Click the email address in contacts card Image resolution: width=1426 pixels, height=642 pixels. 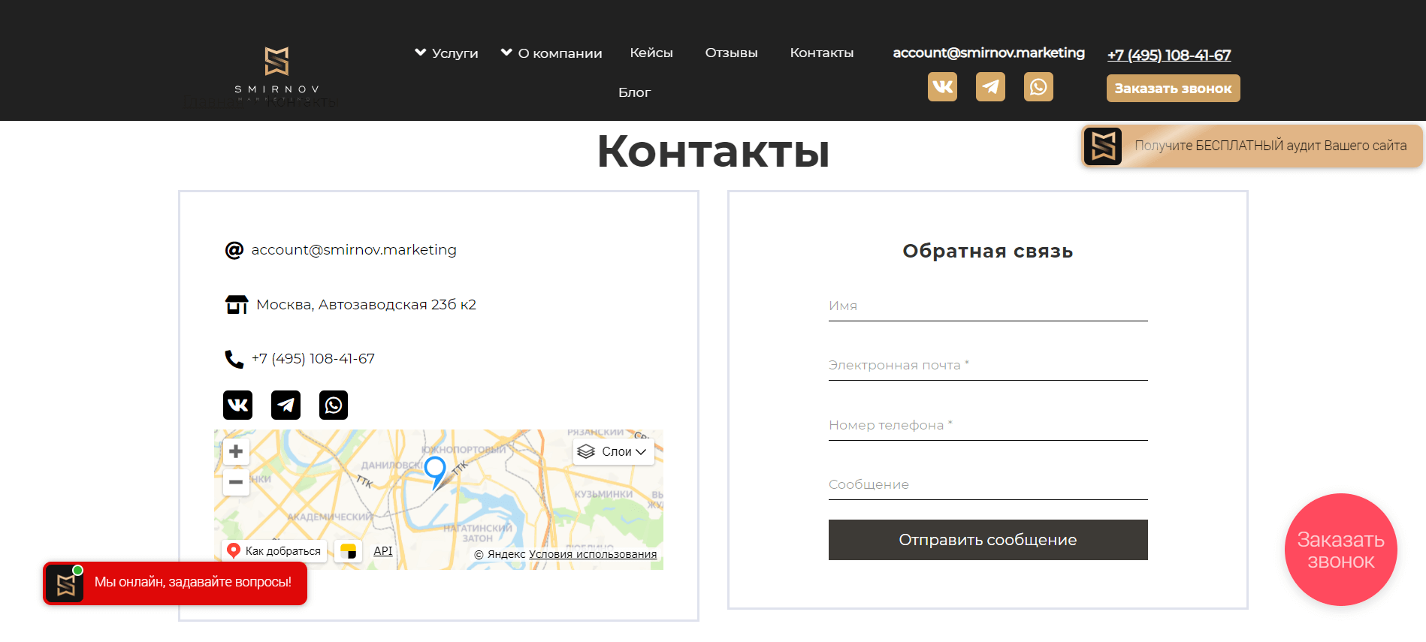click(x=354, y=250)
